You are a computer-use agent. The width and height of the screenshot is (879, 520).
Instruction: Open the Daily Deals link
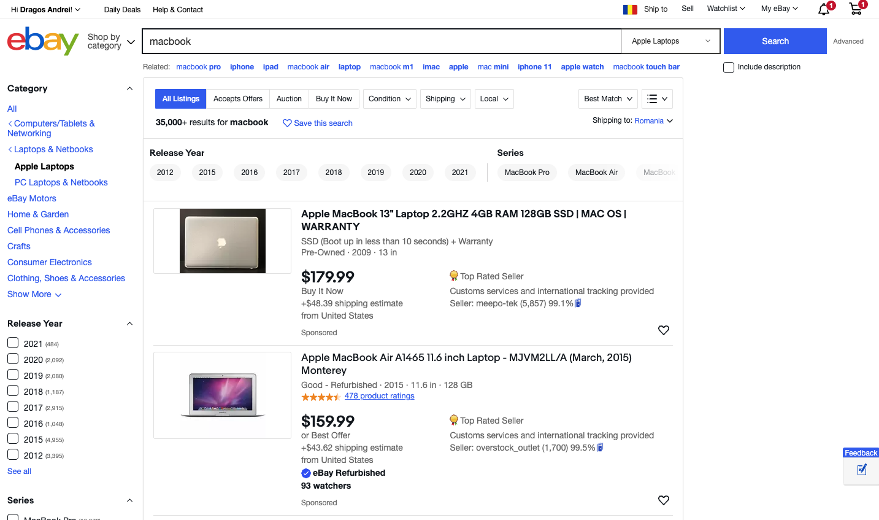(122, 10)
